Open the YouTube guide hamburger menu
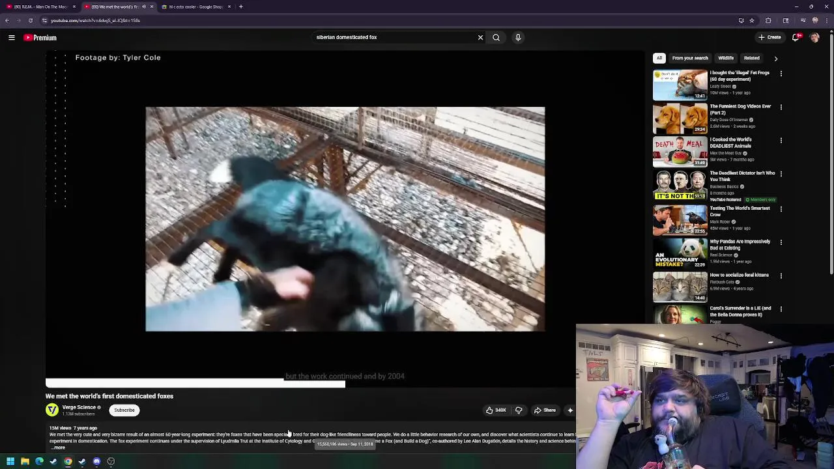The width and height of the screenshot is (834, 469). pos(12,38)
